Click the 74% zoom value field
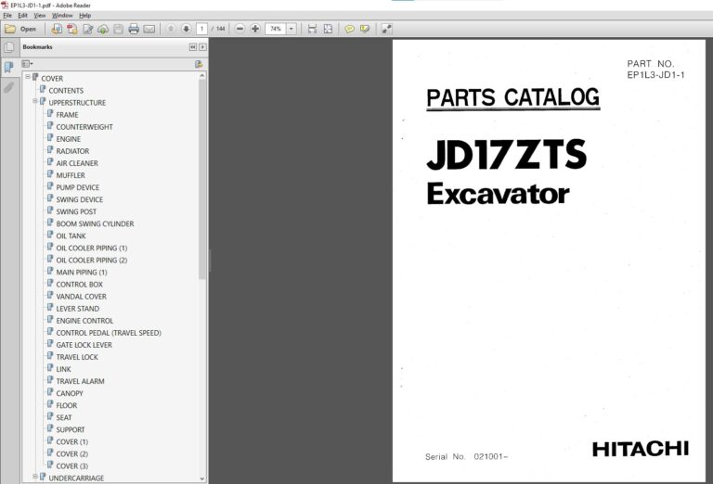This screenshot has height=484, width=713. (276, 29)
